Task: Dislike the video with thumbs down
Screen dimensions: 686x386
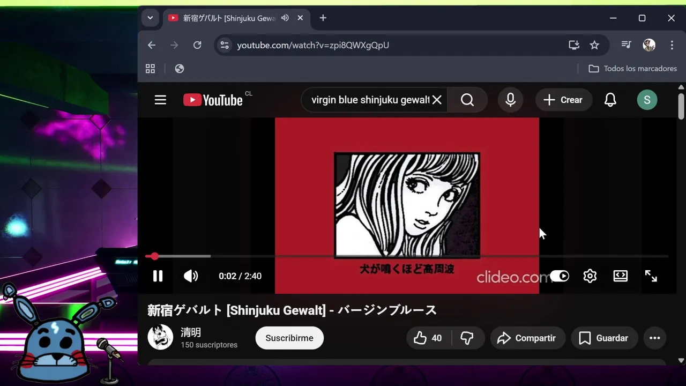Action: click(468, 338)
